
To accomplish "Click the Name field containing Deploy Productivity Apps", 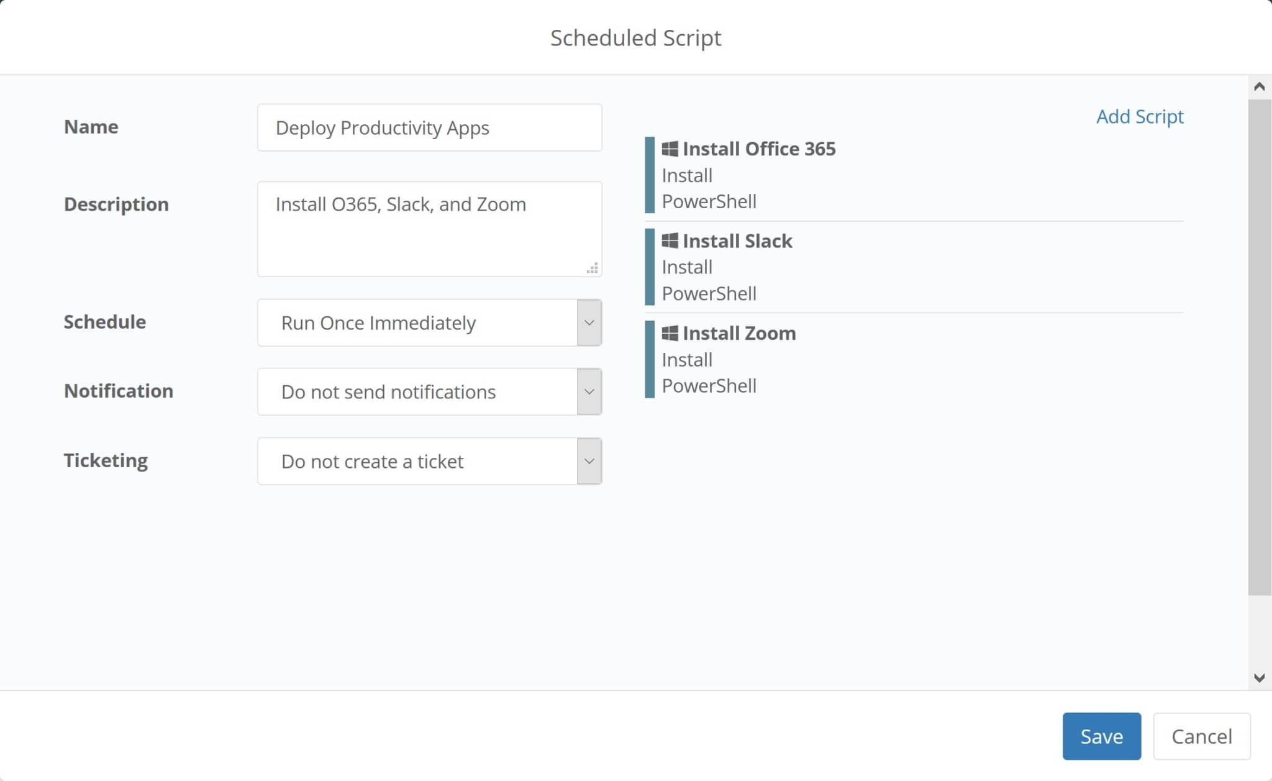I will point(429,127).
